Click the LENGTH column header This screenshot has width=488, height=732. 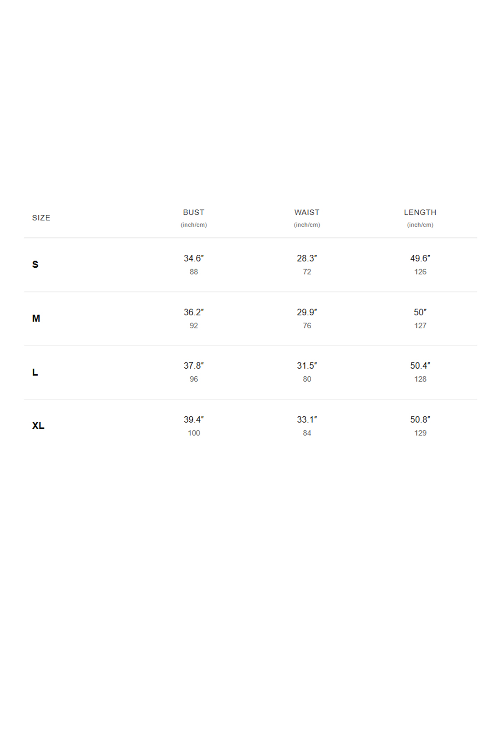pyautogui.click(x=420, y=213)
